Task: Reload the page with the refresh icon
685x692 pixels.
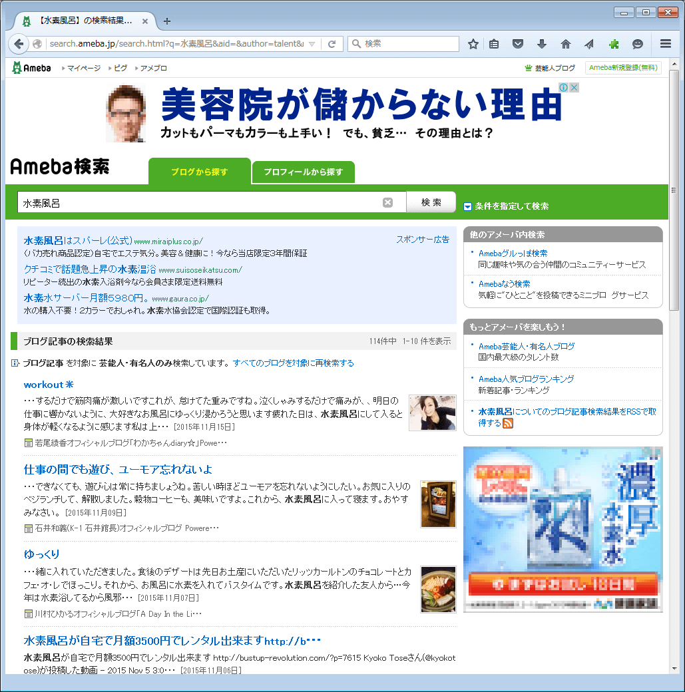Action: (x=332, y=44)
